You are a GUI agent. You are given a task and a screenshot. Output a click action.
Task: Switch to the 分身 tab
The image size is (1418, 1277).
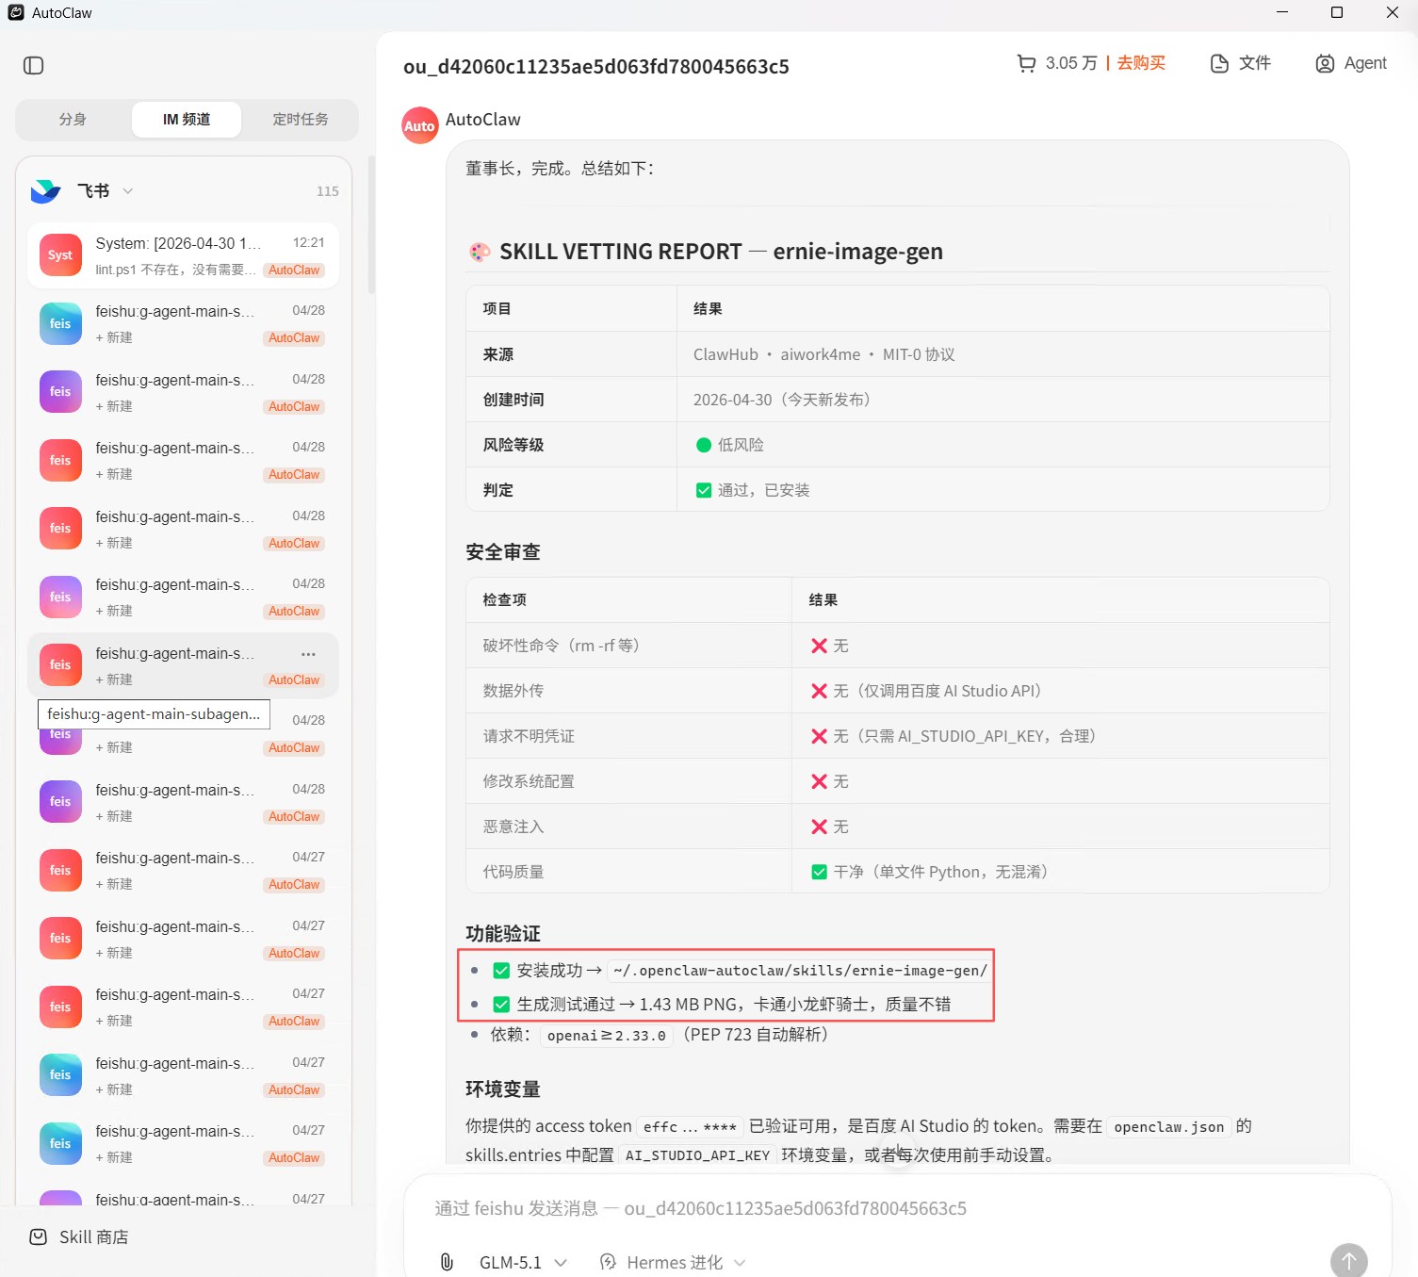(73, 120)
